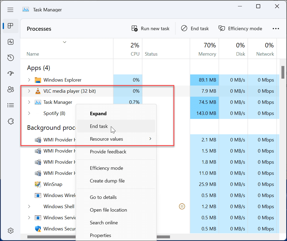
Task: Select Properties from the context menu
Action: click(100, 235)
